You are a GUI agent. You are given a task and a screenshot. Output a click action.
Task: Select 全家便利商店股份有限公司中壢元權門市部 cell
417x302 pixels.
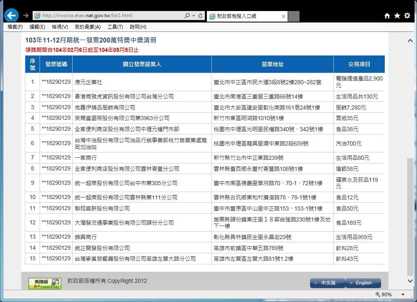point(142,129)
